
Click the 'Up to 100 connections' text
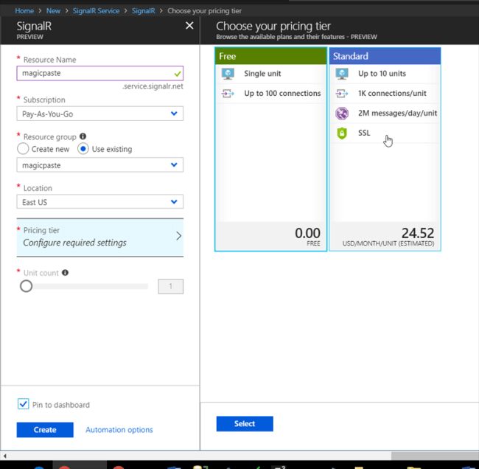click(x=282, y=93)
